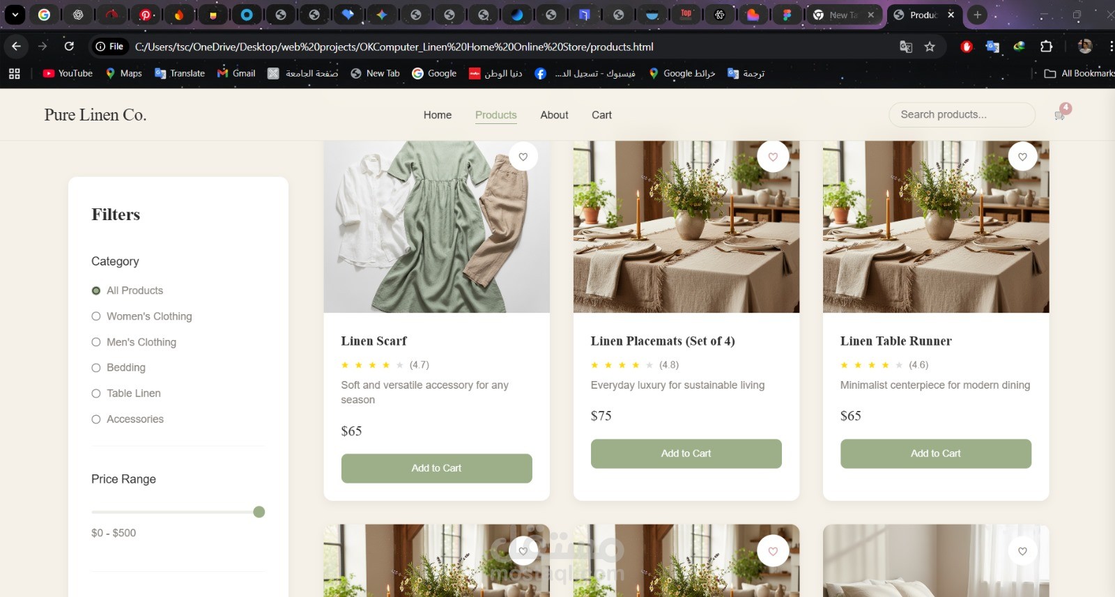
Task: Open the YouTube bookmark
Action: [x=68, y=73]
